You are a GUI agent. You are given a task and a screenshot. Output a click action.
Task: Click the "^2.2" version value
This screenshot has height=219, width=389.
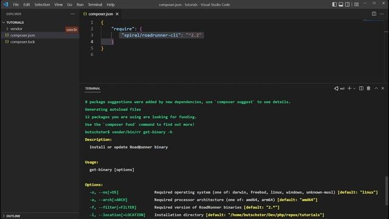coord(193,35)
